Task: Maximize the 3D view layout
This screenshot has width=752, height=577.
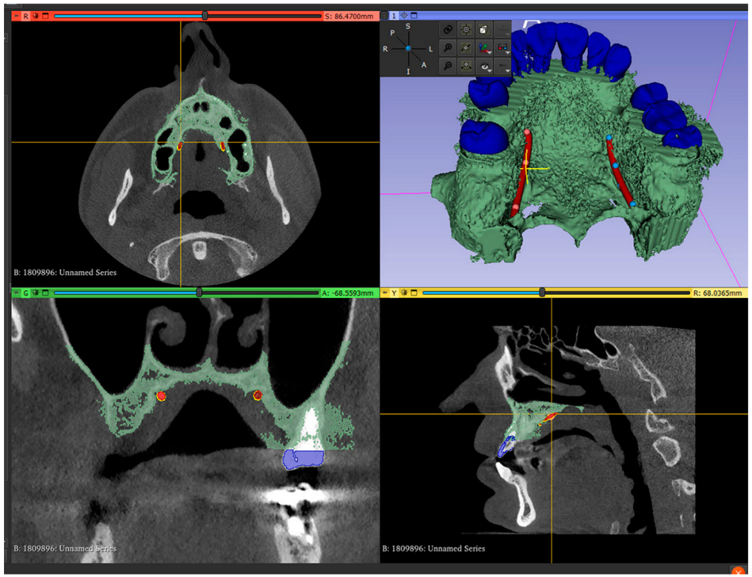Action: click(x=414, y=16)
